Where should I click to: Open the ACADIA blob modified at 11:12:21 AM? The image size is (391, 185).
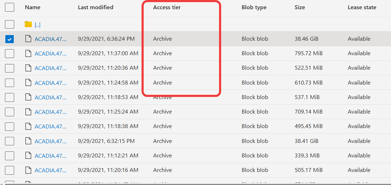pyautogui.click(x=50, y=156)
